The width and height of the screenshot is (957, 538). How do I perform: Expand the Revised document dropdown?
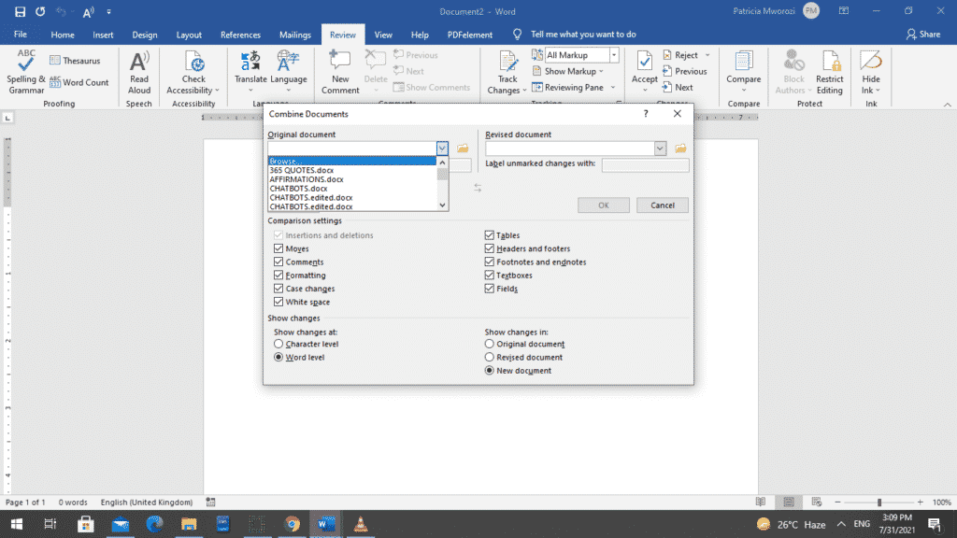(x=660, y=149)
